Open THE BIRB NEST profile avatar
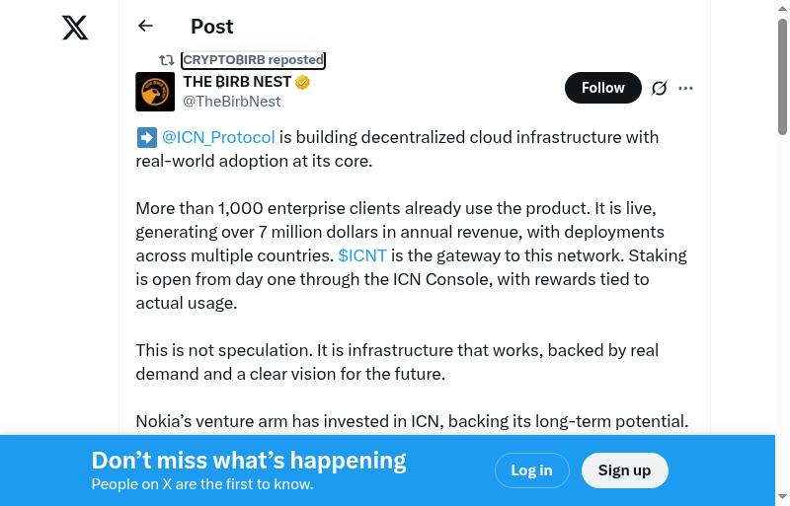Image resolution: width=790 pixels, height=506 pixels. (x=155, y=92)
